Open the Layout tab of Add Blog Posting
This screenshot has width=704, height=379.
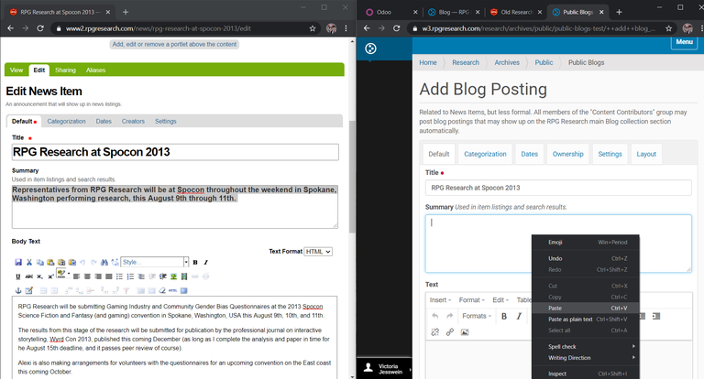coord(646,154)
